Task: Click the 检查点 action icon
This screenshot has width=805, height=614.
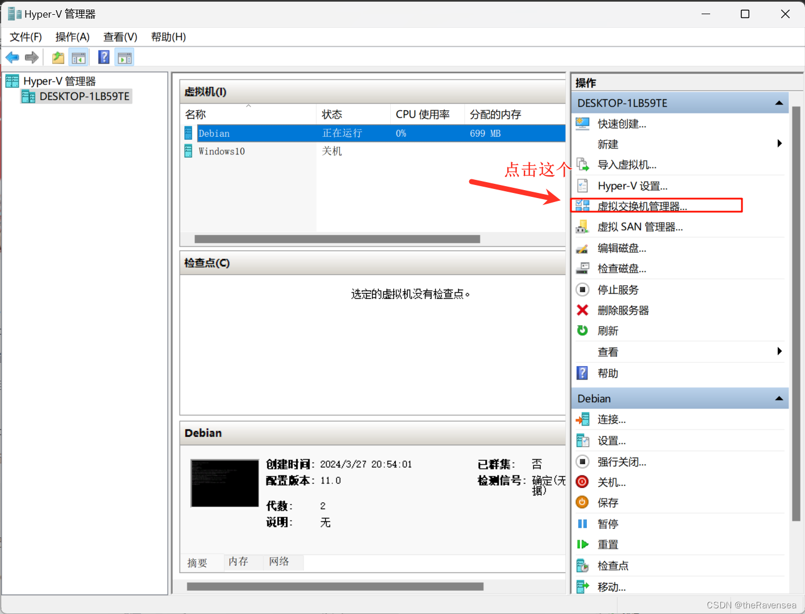Action: [x=582, y=565]
